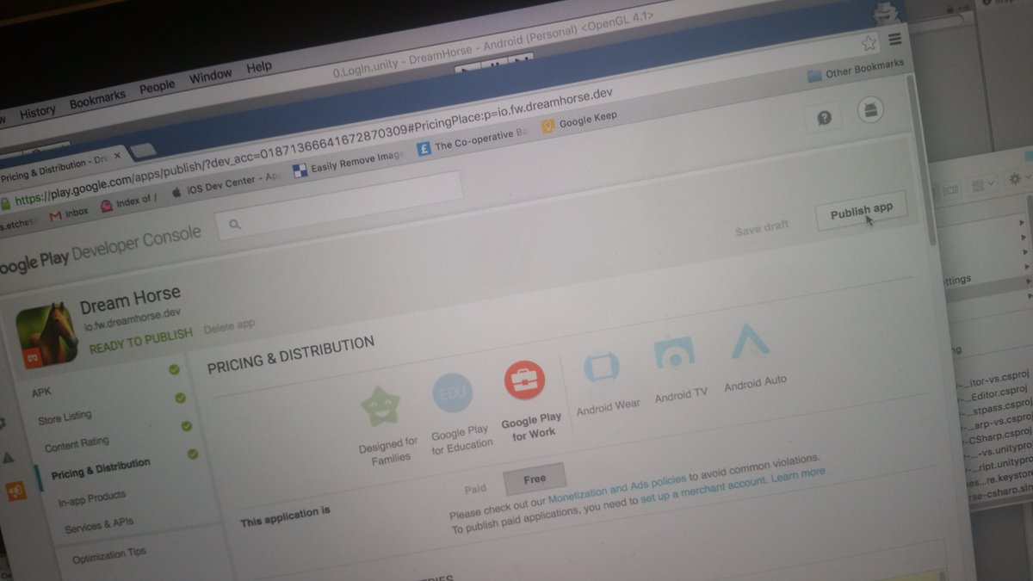
Task: Open the Window menu
Action: pyautogui.click(x=210, y=77)
